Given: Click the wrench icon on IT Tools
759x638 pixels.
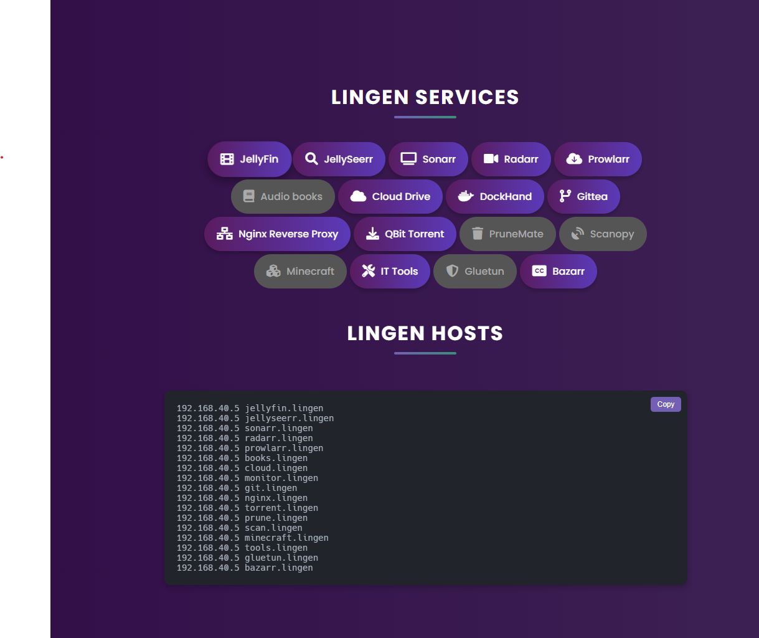Looking at the screenshot, I should point(369,271).
